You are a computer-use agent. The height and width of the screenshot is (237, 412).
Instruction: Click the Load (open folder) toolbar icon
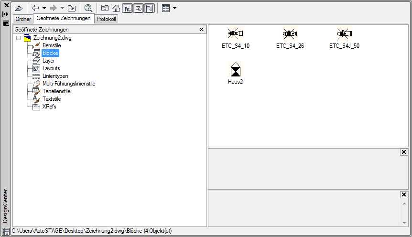coord(19,8)
